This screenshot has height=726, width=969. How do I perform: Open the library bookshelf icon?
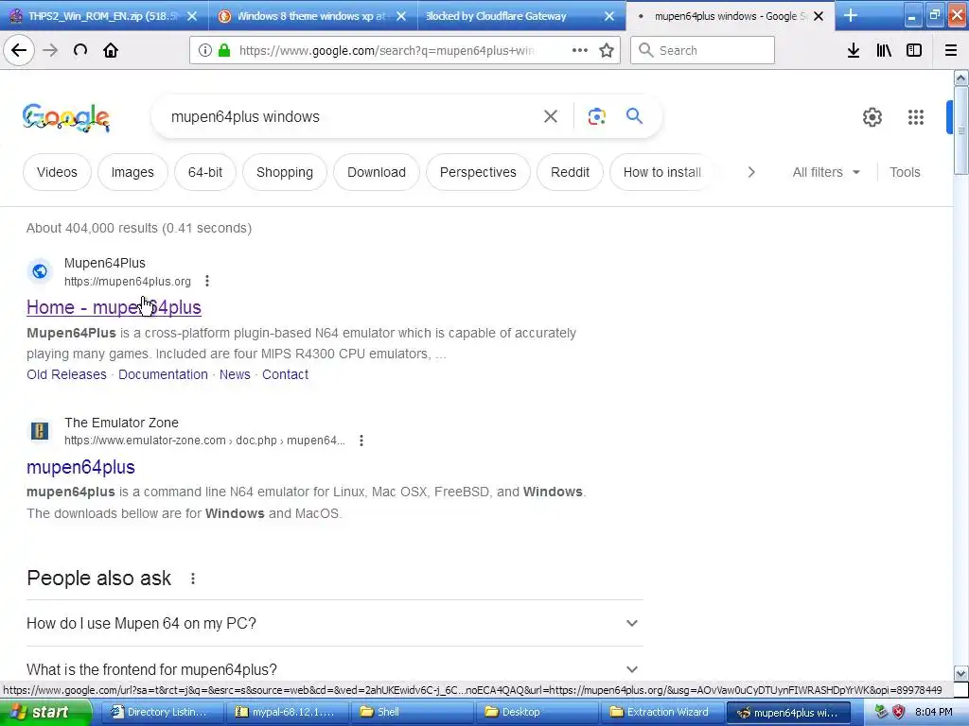coord(884,50)
